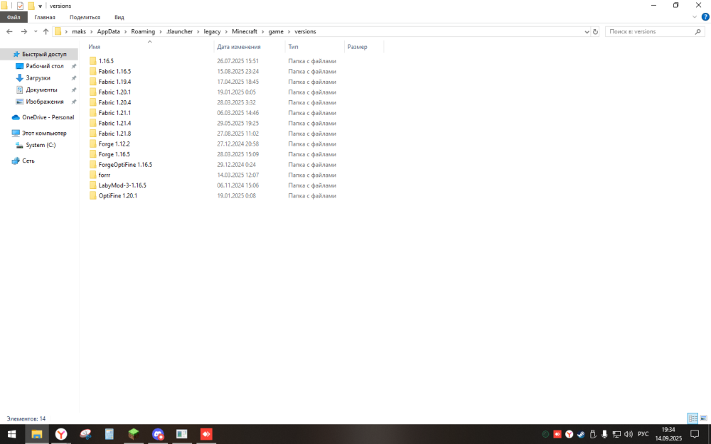The image size is (711, 444).
Task: Select the Fabric 1.21.8 folder
Action: pyautogui.click(x=114, y=134)
